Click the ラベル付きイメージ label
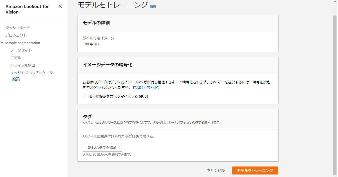 (99, 38)
